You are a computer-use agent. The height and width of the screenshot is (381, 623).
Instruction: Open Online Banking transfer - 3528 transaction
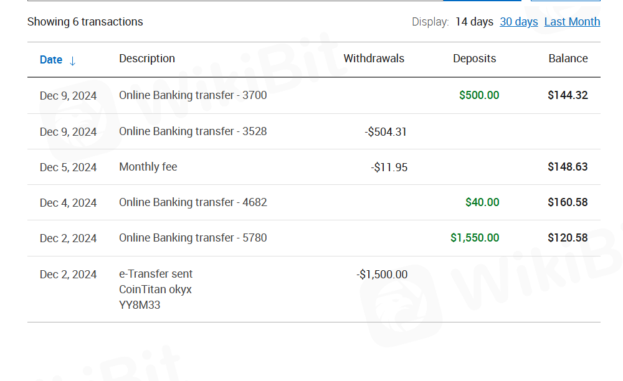(193, 131)
